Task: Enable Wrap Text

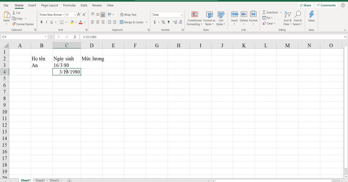Action: point(129,14)
